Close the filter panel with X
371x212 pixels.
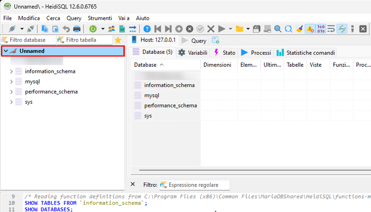133,184
